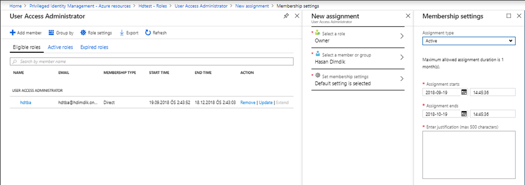Click start time 19.09.2018 ÖS 2:43:52

pos(170,103)
